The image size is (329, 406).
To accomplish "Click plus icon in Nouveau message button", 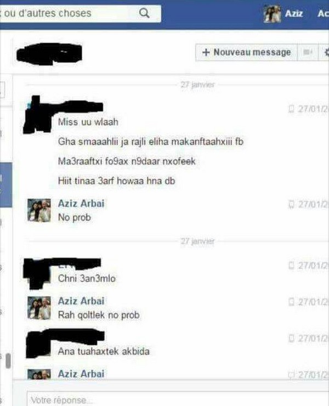I will coord(206,52).
